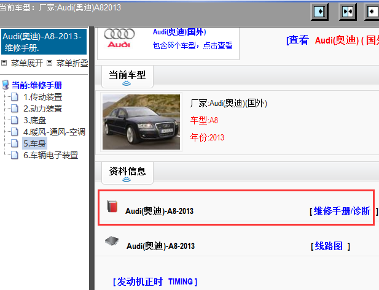Select tree item 6.车辆电子装置
This screenshot has width=379, height=290.
click(x=51, y=155)
